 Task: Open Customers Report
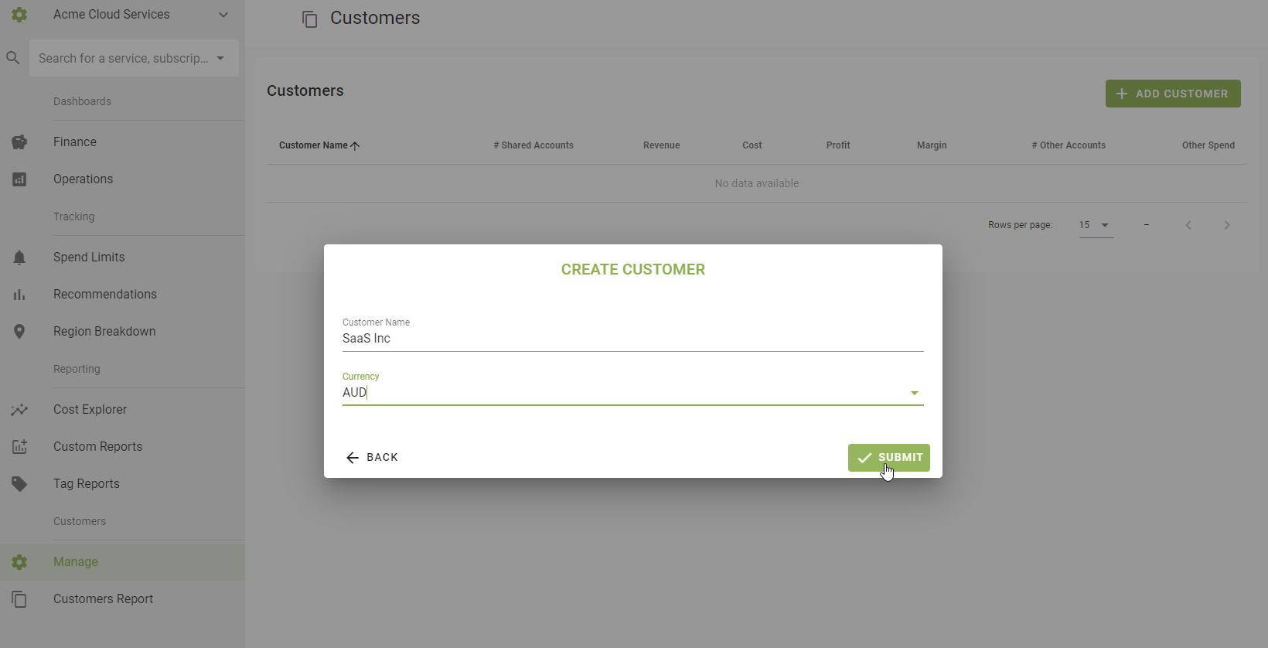[103, 599]
